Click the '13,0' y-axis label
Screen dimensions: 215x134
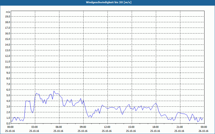8,50
